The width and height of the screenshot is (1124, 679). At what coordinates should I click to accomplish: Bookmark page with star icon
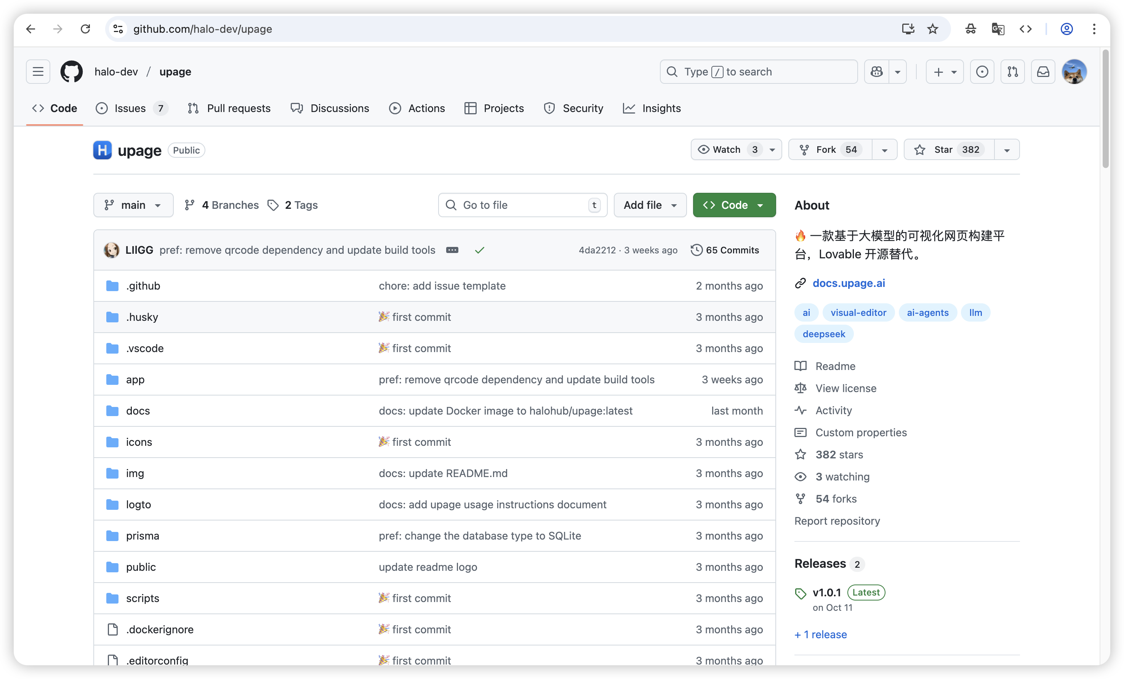click(932, 29)
